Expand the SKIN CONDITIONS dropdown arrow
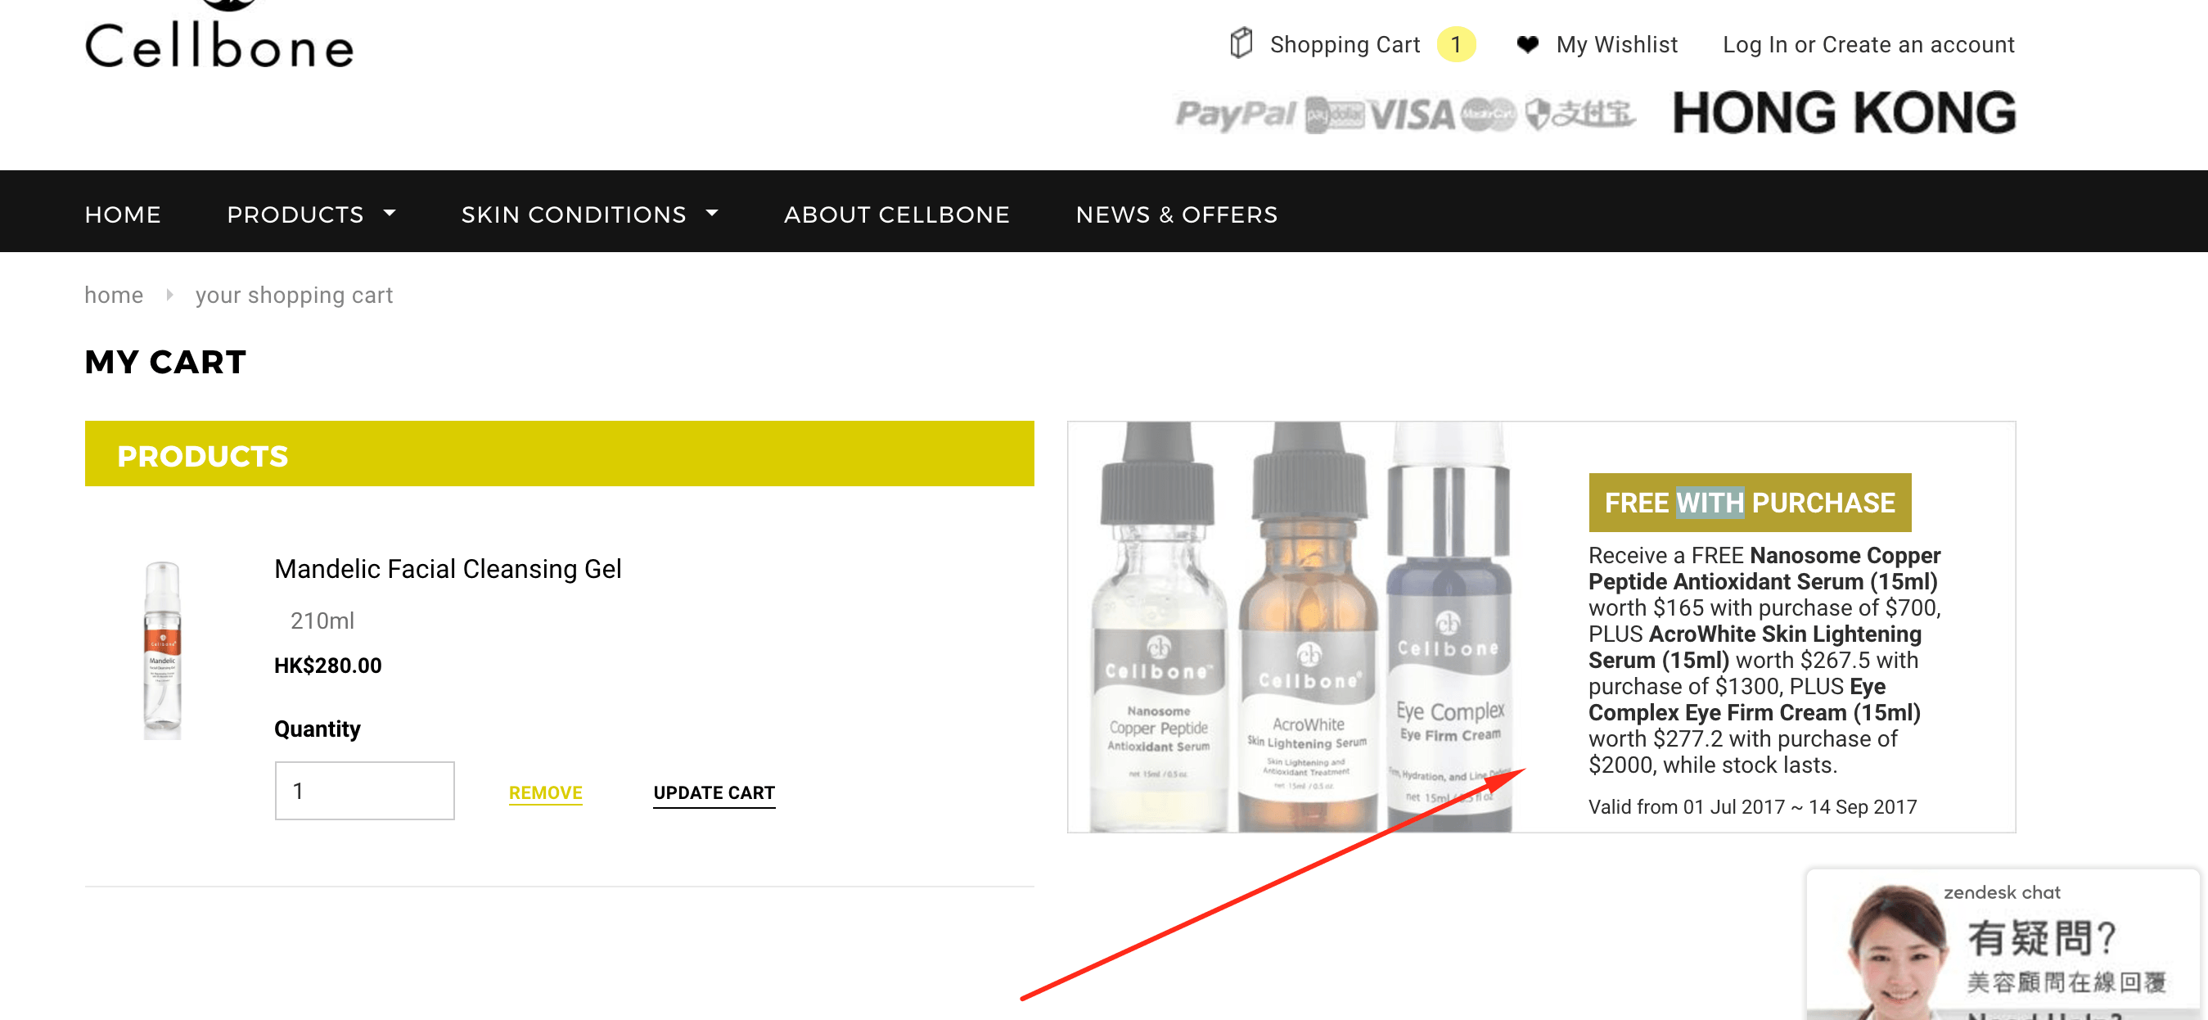 (711, 213)
